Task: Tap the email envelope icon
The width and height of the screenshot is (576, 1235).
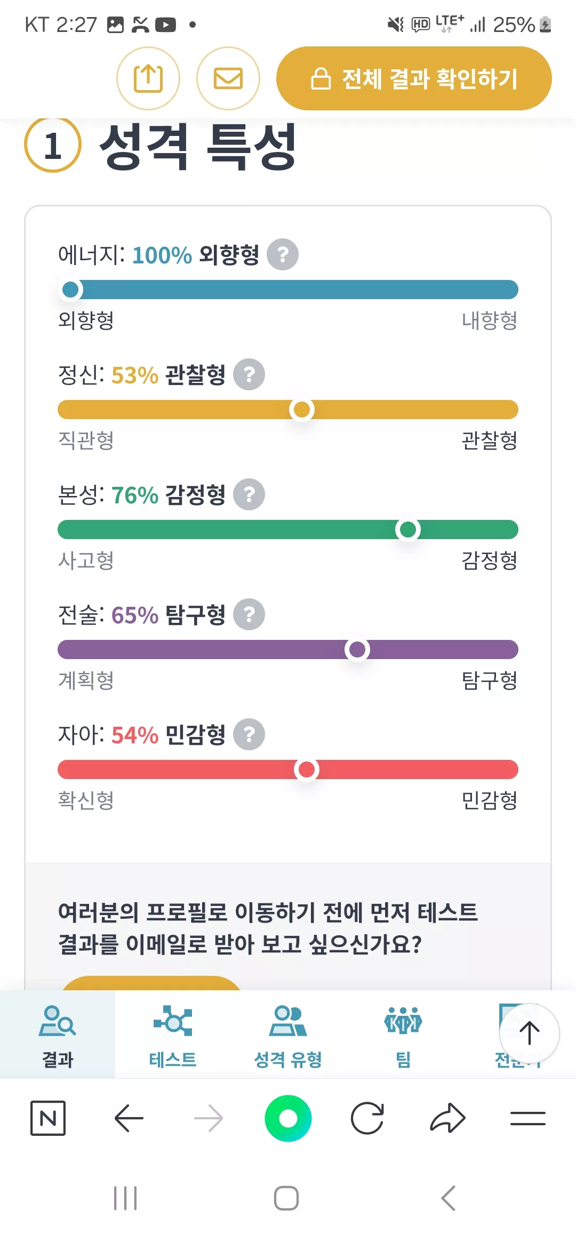Action: pos(228,78)
